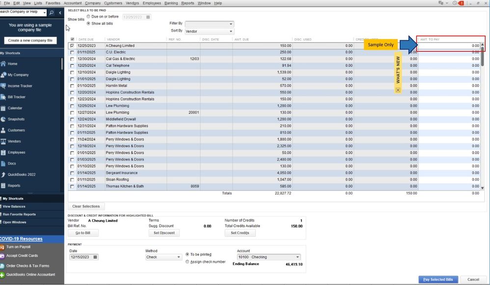
Task: Open My Company shortcut icon
Action: tap(3, 75)
